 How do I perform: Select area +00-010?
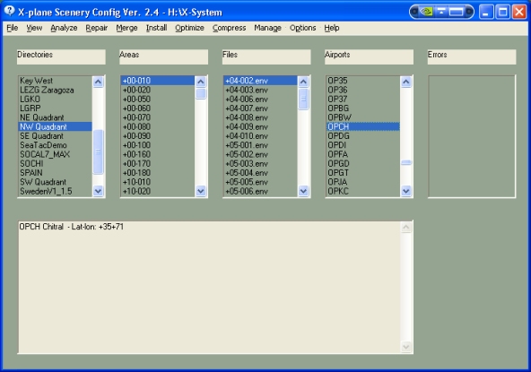(x=158, y=81)
